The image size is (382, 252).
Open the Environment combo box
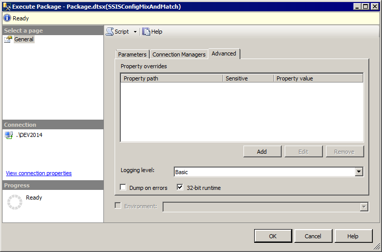265,207
